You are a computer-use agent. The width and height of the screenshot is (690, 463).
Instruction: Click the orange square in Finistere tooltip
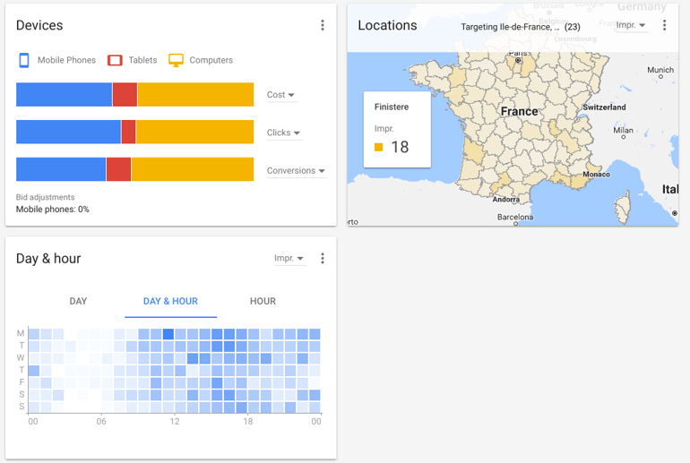(379, 148)
